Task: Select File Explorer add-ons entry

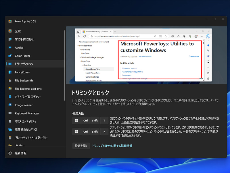Action: click(35, 89)
